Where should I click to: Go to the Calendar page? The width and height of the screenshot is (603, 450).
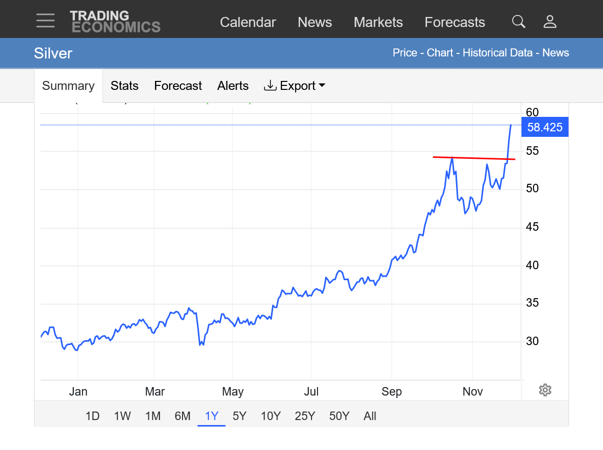248,22
